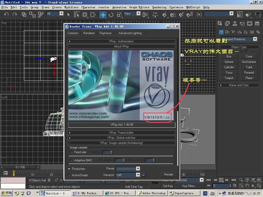
Task: Click the time slider showing 0 / 100
Action: tap(20, 167)
